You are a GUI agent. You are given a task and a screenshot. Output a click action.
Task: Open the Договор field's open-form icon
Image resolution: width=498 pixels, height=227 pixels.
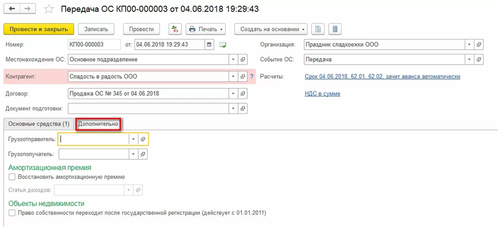pos(243,93)
